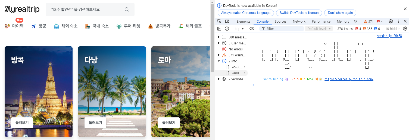Switch to the Elements tab
This screenshot has height=140, width=409.
pos(243,21)
